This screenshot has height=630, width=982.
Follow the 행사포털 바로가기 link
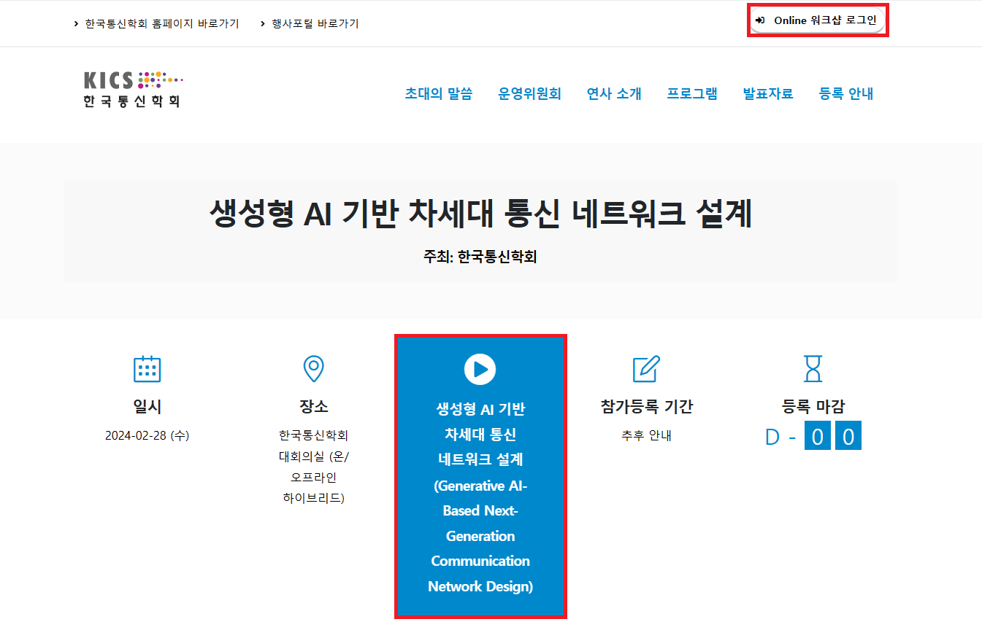click(x=315, y=24)
